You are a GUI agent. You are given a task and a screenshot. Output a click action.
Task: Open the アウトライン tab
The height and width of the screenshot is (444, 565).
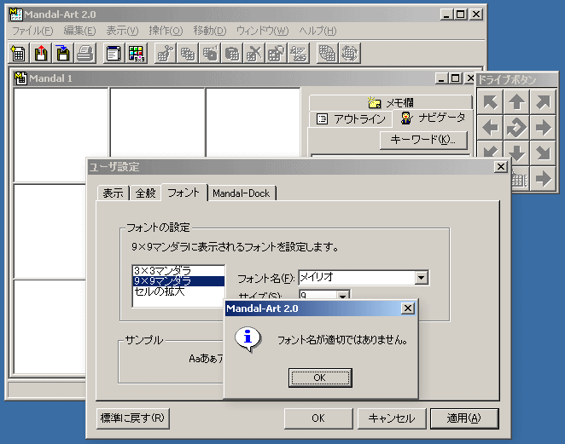(351, 118)
